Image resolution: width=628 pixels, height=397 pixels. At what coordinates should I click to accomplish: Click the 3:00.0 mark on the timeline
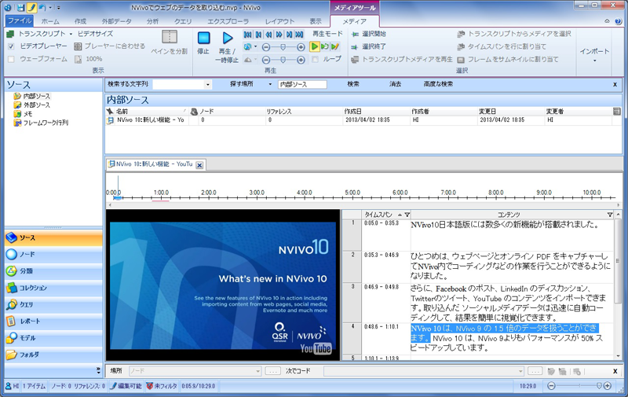257,193
